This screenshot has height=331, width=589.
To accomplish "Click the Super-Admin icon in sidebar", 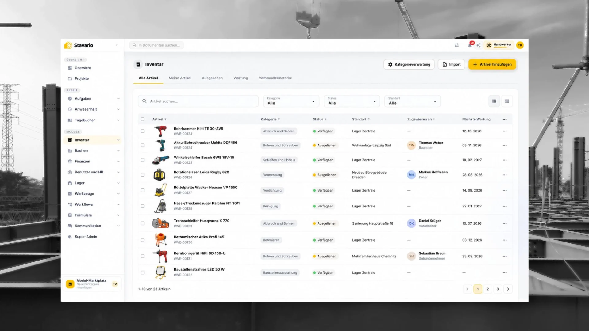I will coord(70,237).
